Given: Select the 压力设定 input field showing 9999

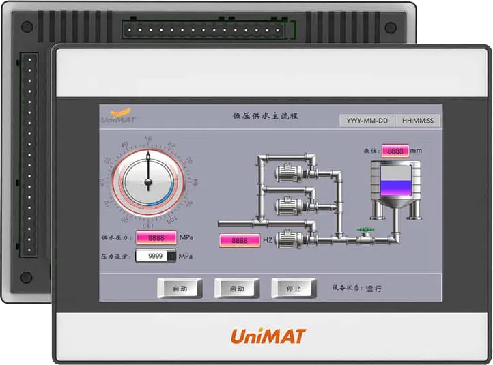Looking at the screenshot, I should coord(155,256).
